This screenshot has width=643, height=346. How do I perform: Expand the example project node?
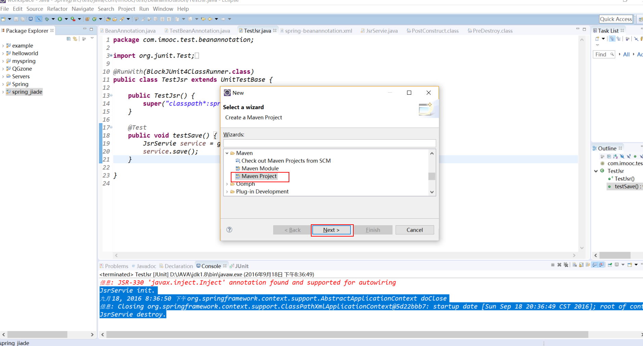tap(3, 46)
